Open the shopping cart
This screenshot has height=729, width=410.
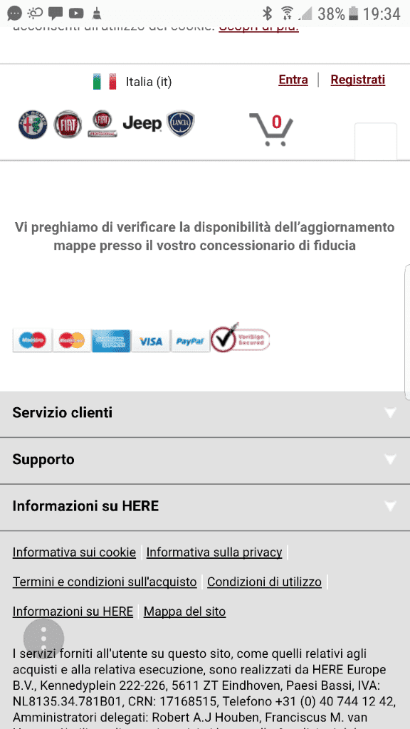[271, 129]
